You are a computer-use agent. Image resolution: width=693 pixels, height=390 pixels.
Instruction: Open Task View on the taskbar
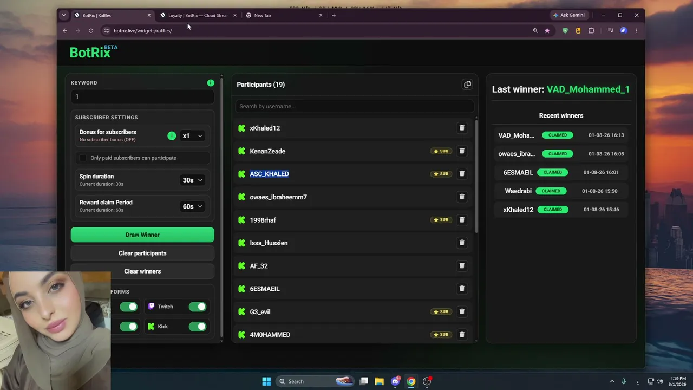364,381
